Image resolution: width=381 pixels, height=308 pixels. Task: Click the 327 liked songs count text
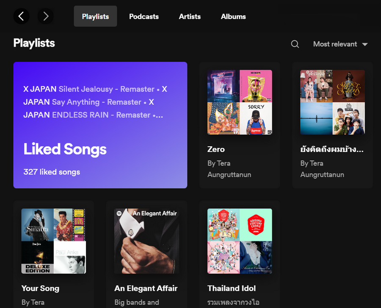52,172
